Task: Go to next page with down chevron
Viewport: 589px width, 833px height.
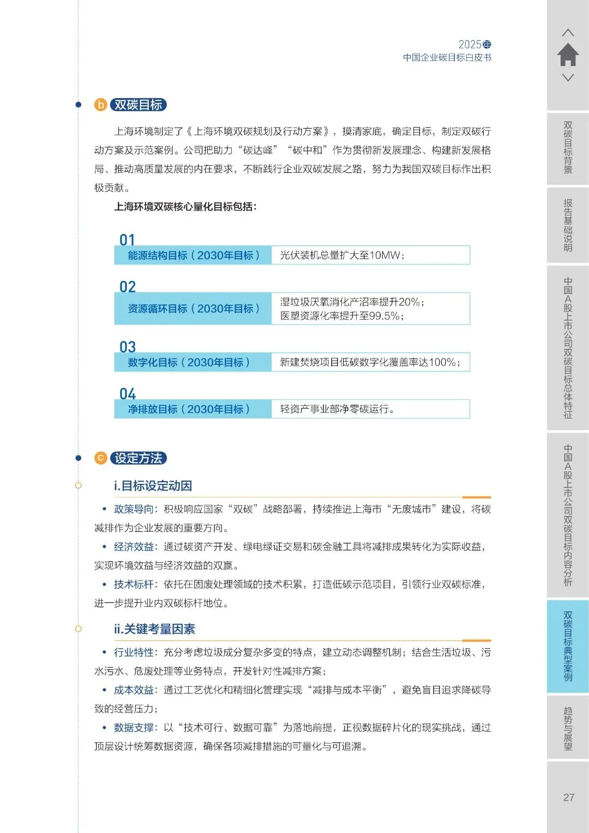Action: tap(568, 77)
